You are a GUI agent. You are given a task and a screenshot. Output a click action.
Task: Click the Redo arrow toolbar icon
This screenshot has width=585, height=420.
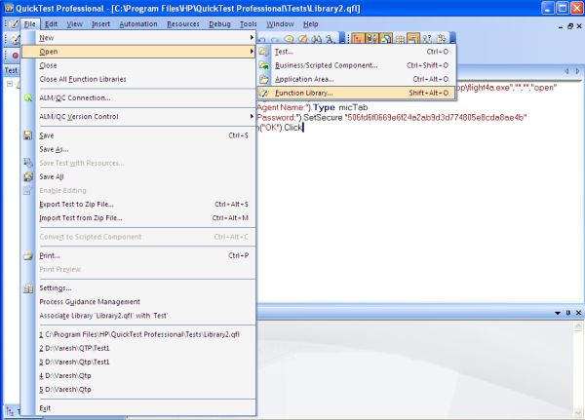click(275, 39)
